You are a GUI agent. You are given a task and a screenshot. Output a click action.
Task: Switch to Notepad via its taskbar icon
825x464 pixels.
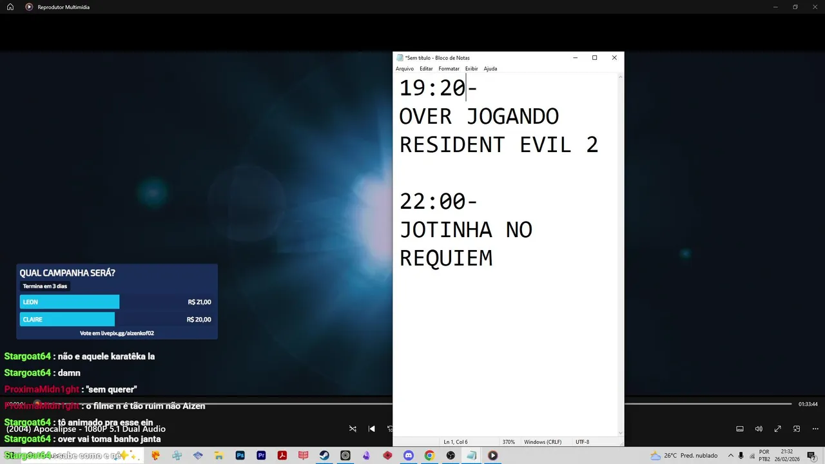pyautogui.click(x=472, y=455)
